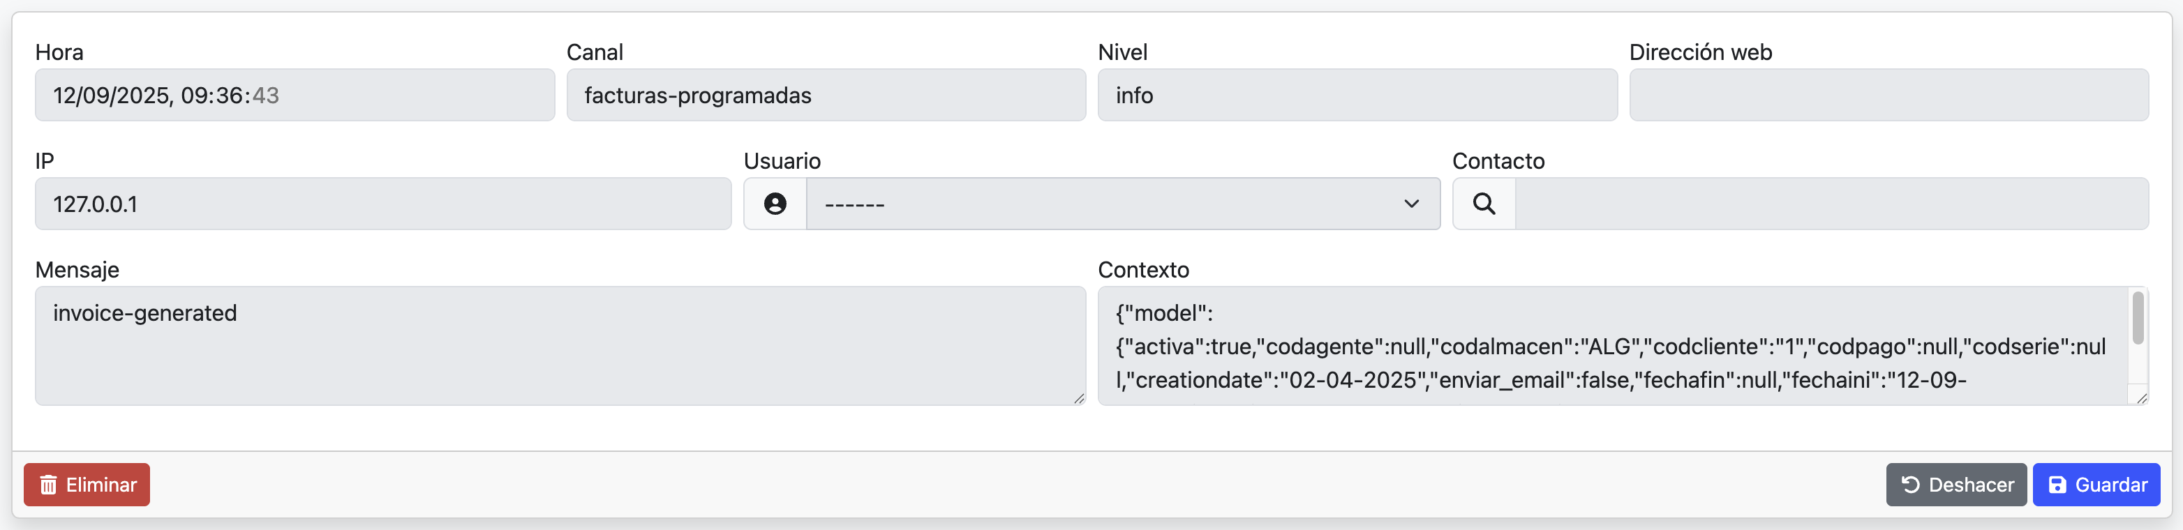Click the save disk icon on Guardar
This screenshot has width=2183, height=530.
tap(2057, 484)
